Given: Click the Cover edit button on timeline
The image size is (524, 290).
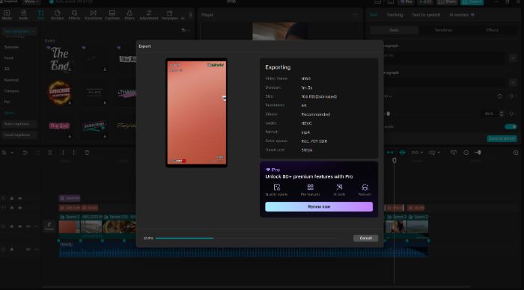Looking at the screenshot, I should tap(49, 226).
